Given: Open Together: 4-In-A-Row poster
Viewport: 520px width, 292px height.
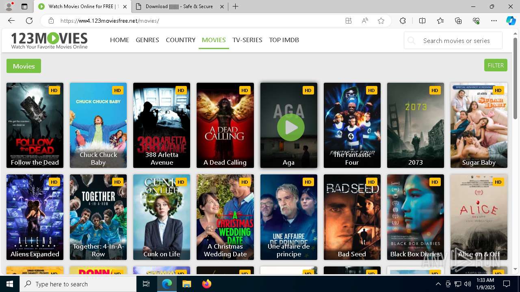Looking at the screenshot, I should pyautogui.click(x=98, y=217).
